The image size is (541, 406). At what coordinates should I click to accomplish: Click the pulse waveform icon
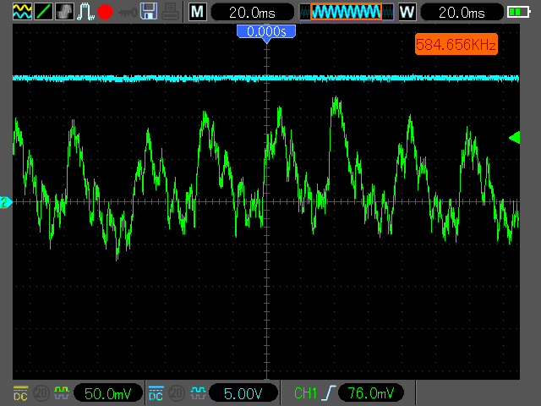point(85,12)
